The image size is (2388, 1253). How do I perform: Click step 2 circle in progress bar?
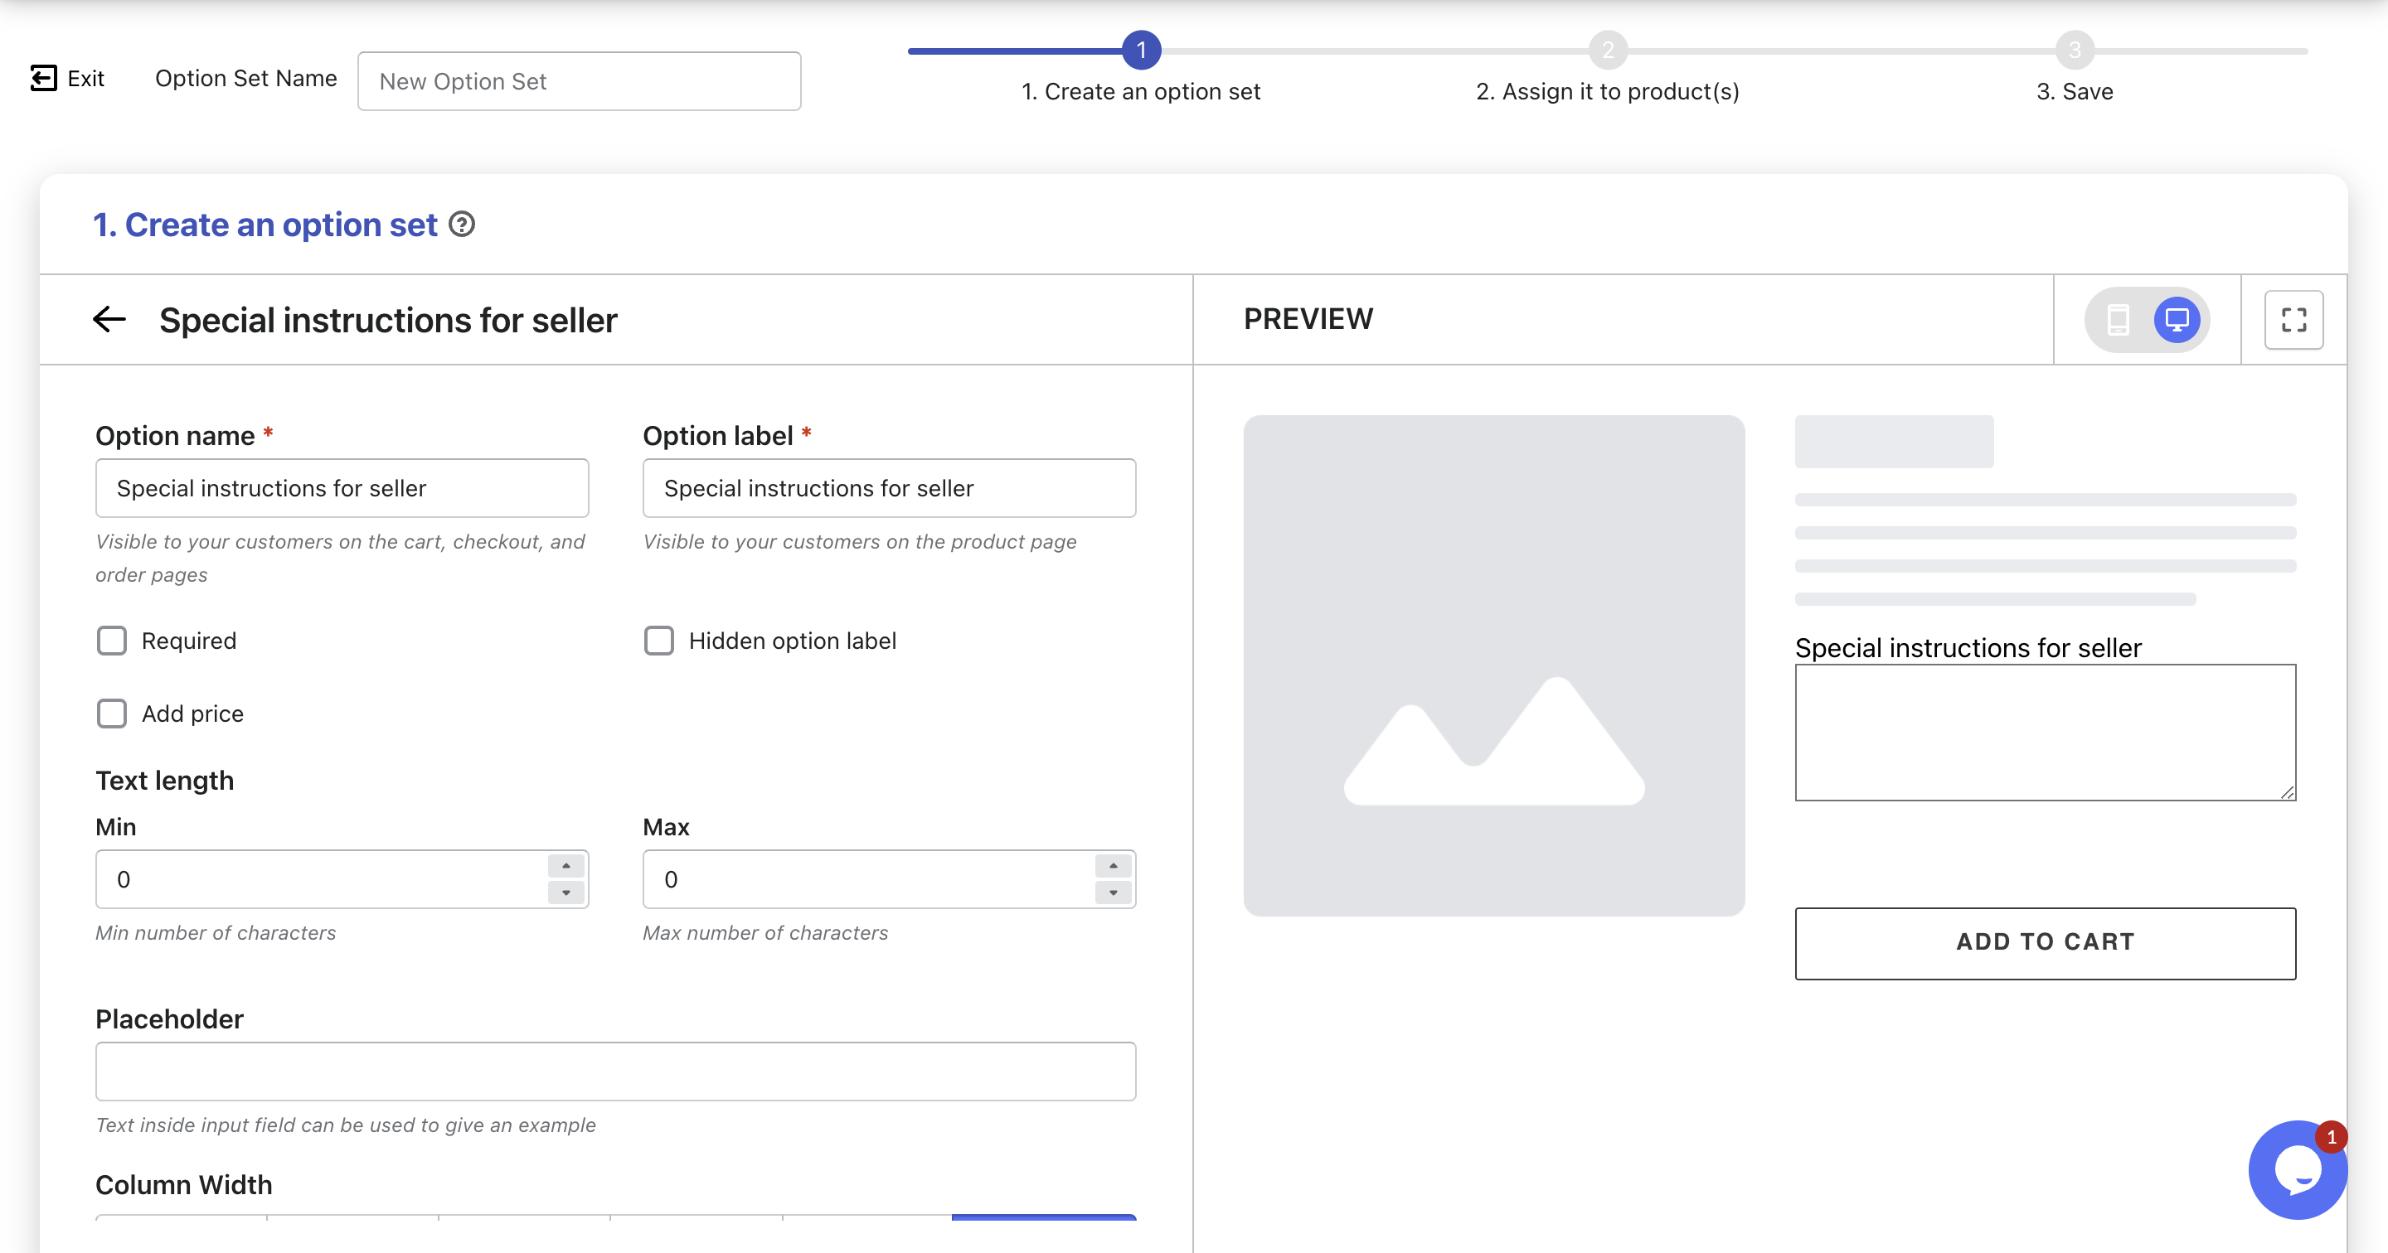click(x=1608, y=50)
